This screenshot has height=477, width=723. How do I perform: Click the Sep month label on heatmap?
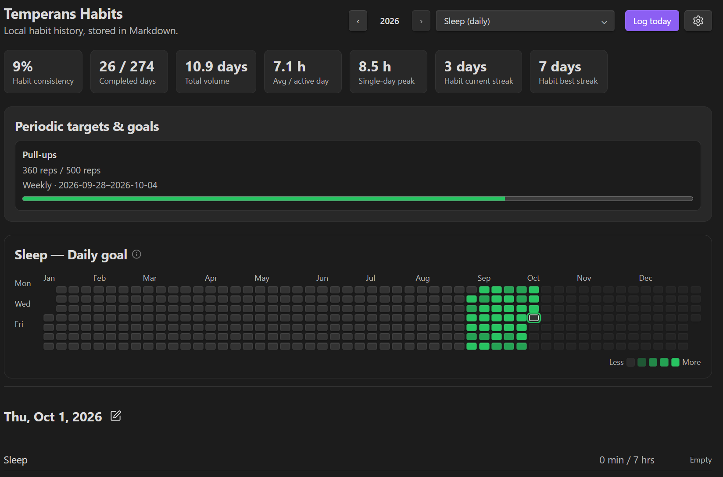click(484, 278)
